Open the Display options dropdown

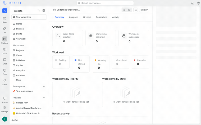[144, 10]
